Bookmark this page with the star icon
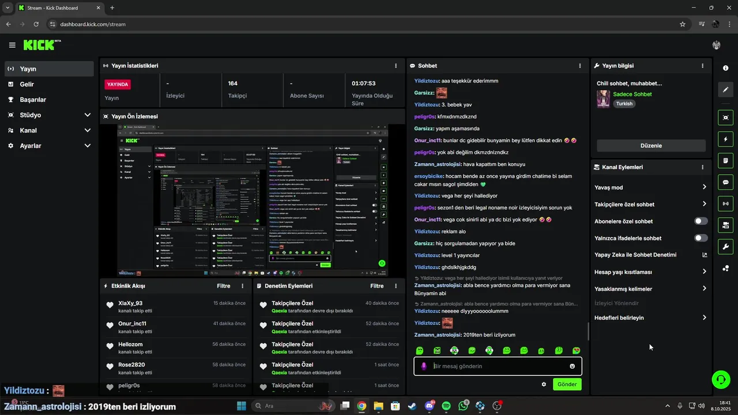Image resolution: width=738 pixels, height=415 pixels. click(x=683, y=24)
